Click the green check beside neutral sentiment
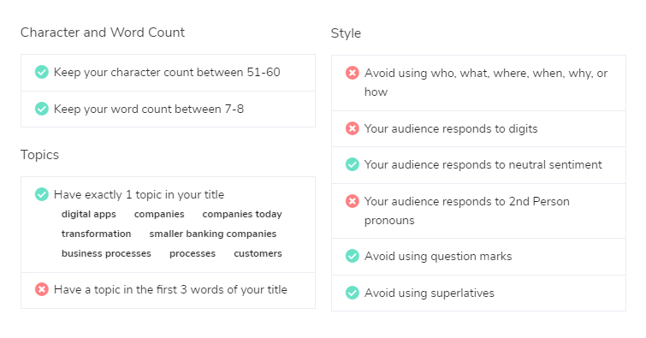This screenshot has height=338, width=646. tap(353, 164)
